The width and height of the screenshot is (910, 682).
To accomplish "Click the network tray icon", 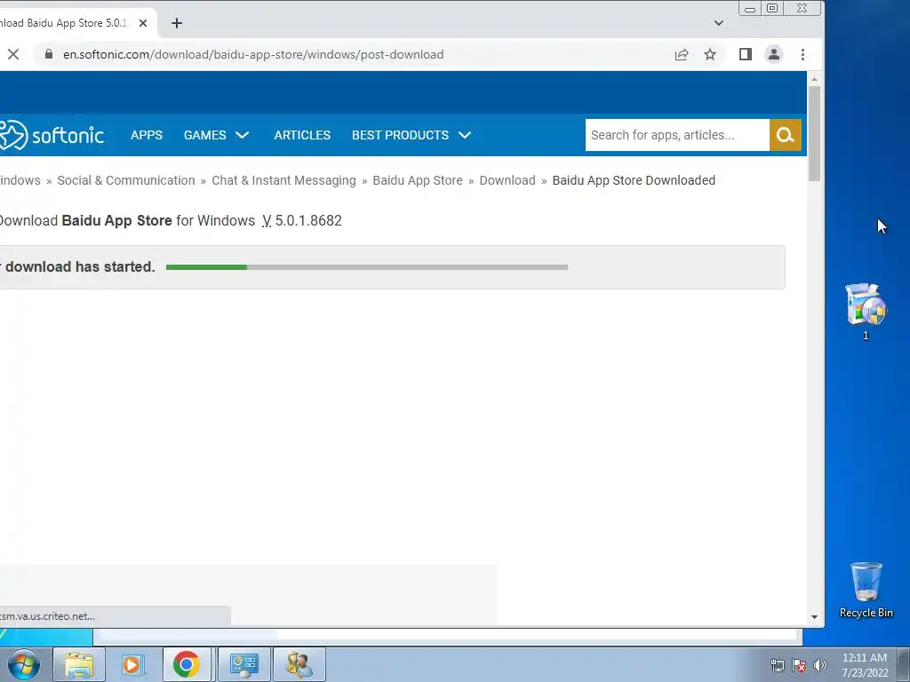I will tap(777, 665).
